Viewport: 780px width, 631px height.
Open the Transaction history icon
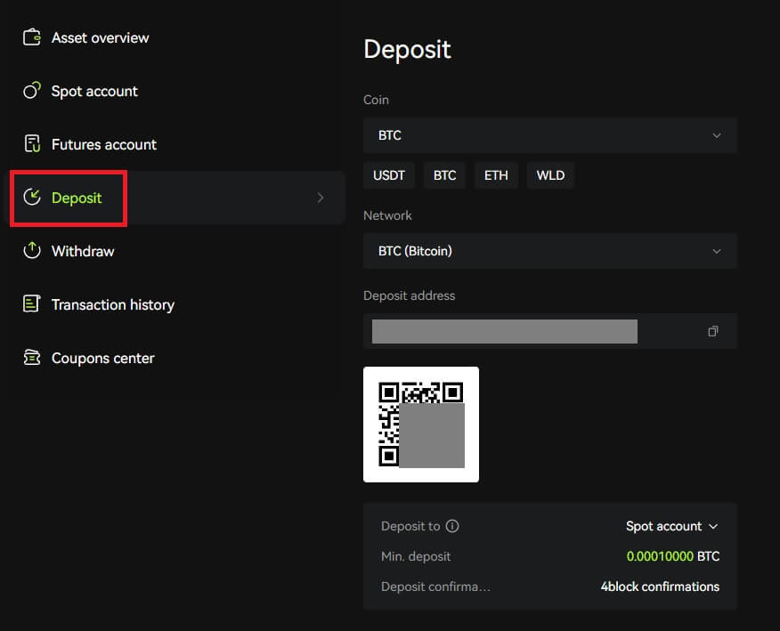[31, 304]
